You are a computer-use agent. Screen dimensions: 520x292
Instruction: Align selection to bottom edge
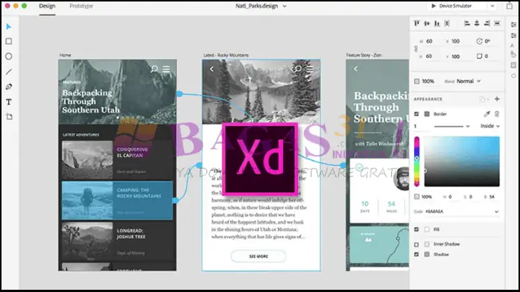(x=437, y=23)
